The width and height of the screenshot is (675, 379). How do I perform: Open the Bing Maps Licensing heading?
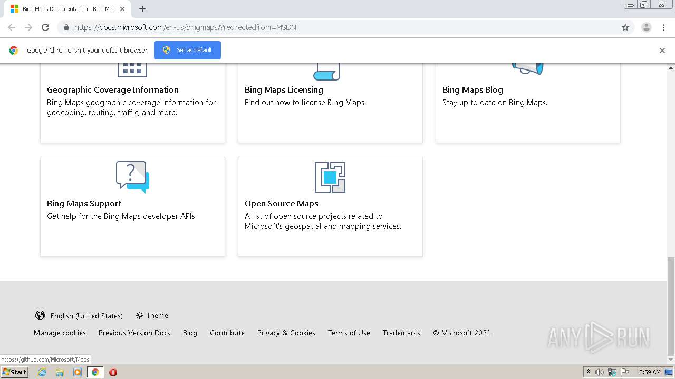[284, 90]
